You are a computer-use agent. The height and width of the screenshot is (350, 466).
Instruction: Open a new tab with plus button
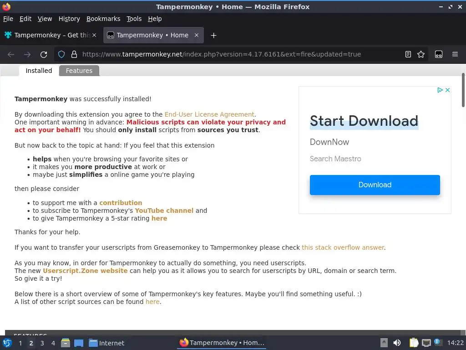[x=213, y=36]
